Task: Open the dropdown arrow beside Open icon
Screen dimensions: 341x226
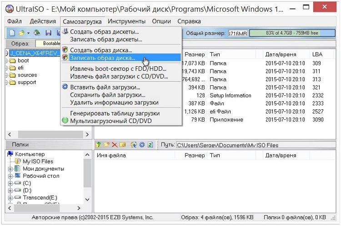Action: (x=28, y=33)
